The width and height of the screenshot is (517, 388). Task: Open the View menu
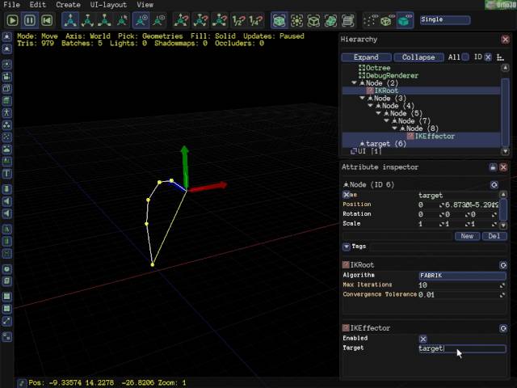pos(145,5)
